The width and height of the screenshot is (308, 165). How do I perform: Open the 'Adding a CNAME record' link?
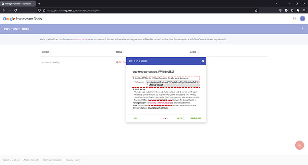pos(160,103)
